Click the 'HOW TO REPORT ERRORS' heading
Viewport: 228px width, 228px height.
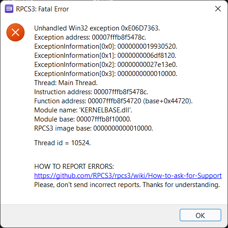(74, 167)
